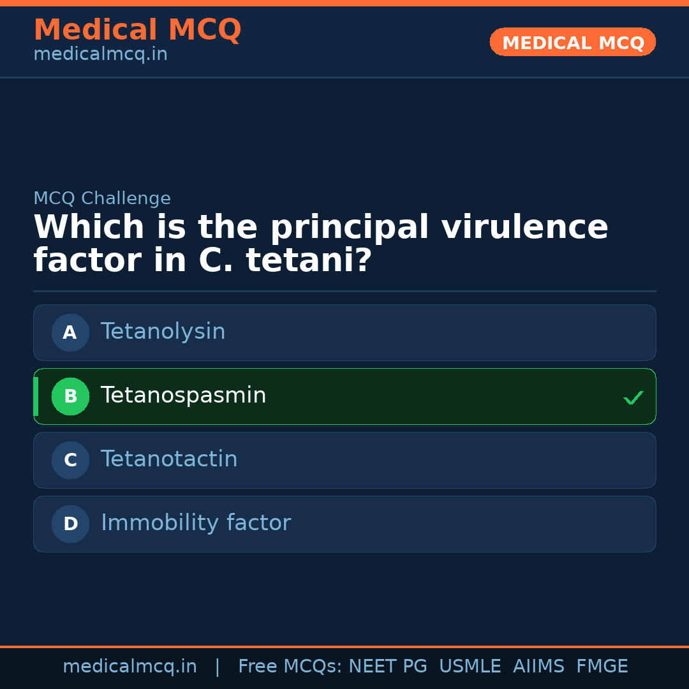Click the C. tetani question text
The width and height of the screenshot is (689, 689).
click(320, 244)
